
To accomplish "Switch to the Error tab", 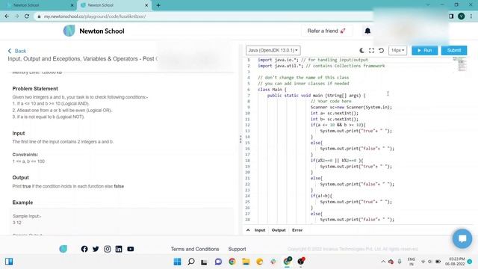I will click(297, 230).
